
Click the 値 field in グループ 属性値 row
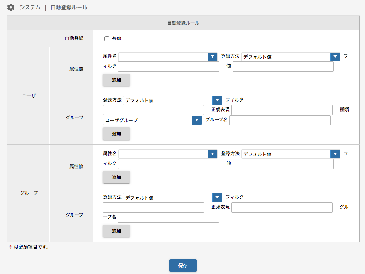[283, 164]
